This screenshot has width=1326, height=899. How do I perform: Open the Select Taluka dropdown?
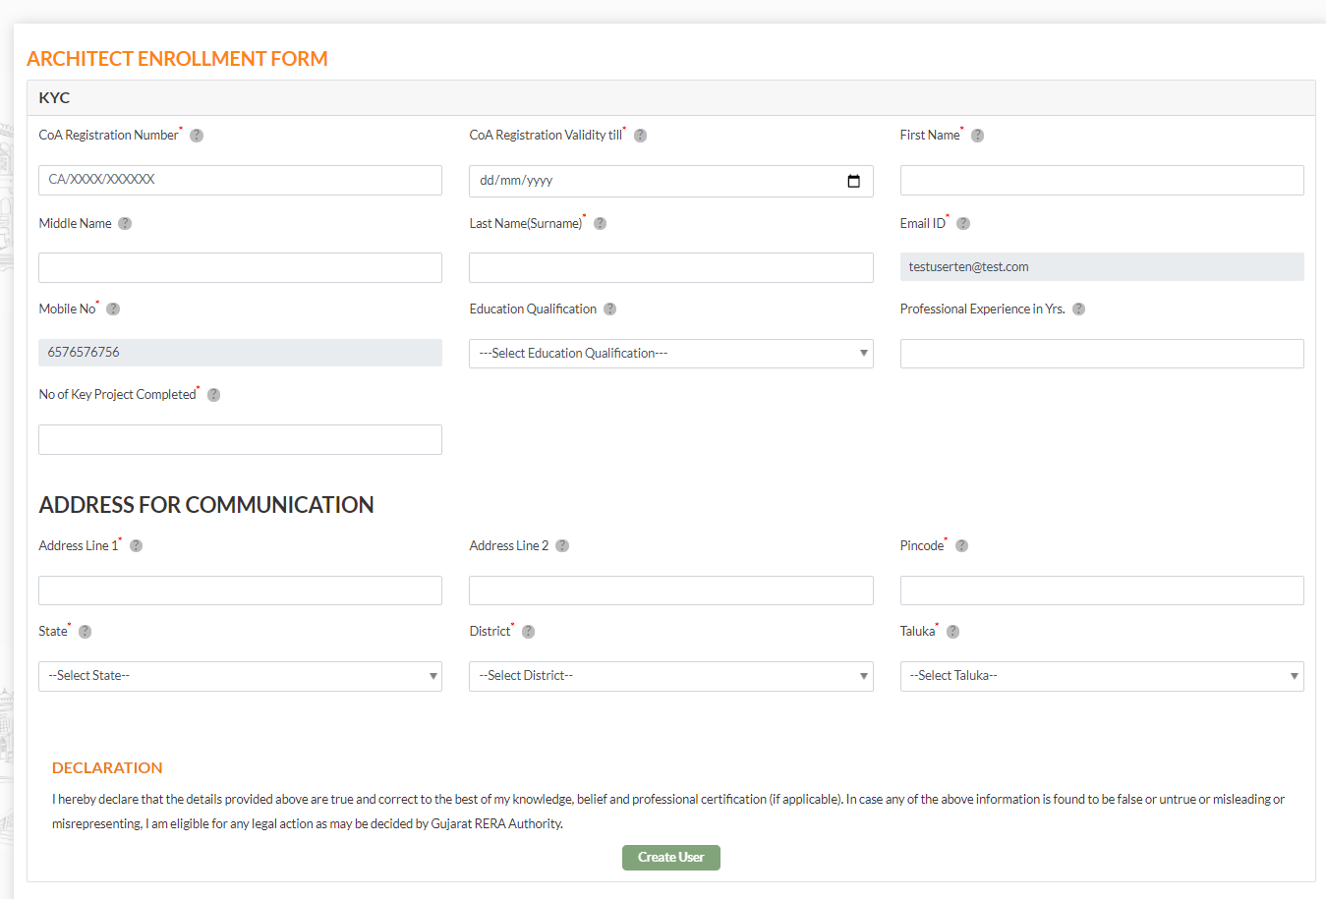1102,676
